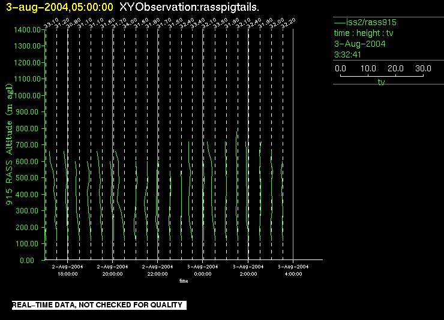444x320 pixels.
Task: Click the profile top value '34.00'
Action: pyautogui.click(x=130, y=24)
